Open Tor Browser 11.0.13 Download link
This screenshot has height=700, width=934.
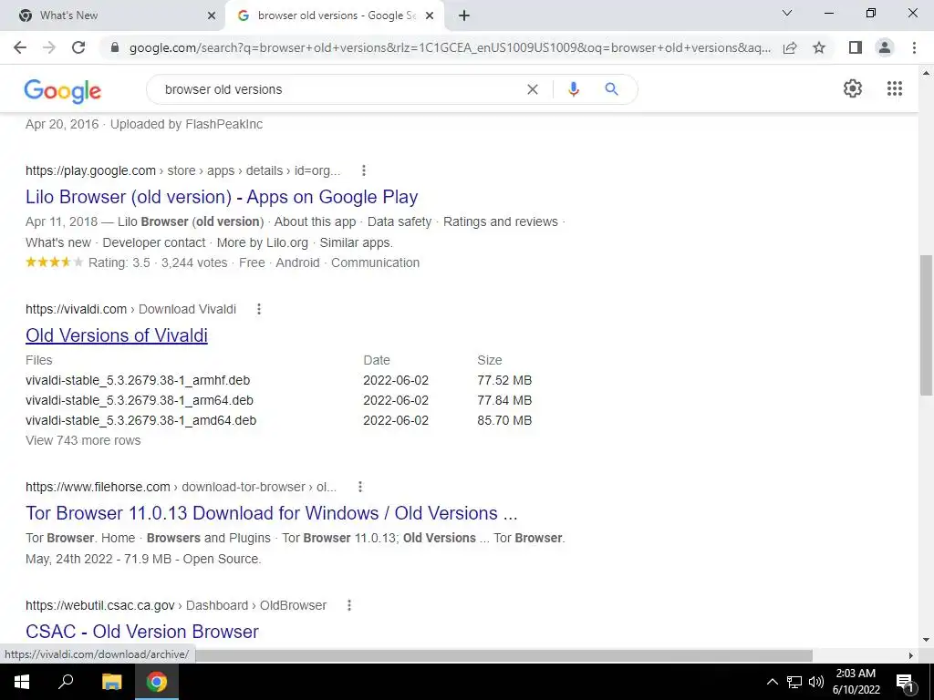pos(272,513)
